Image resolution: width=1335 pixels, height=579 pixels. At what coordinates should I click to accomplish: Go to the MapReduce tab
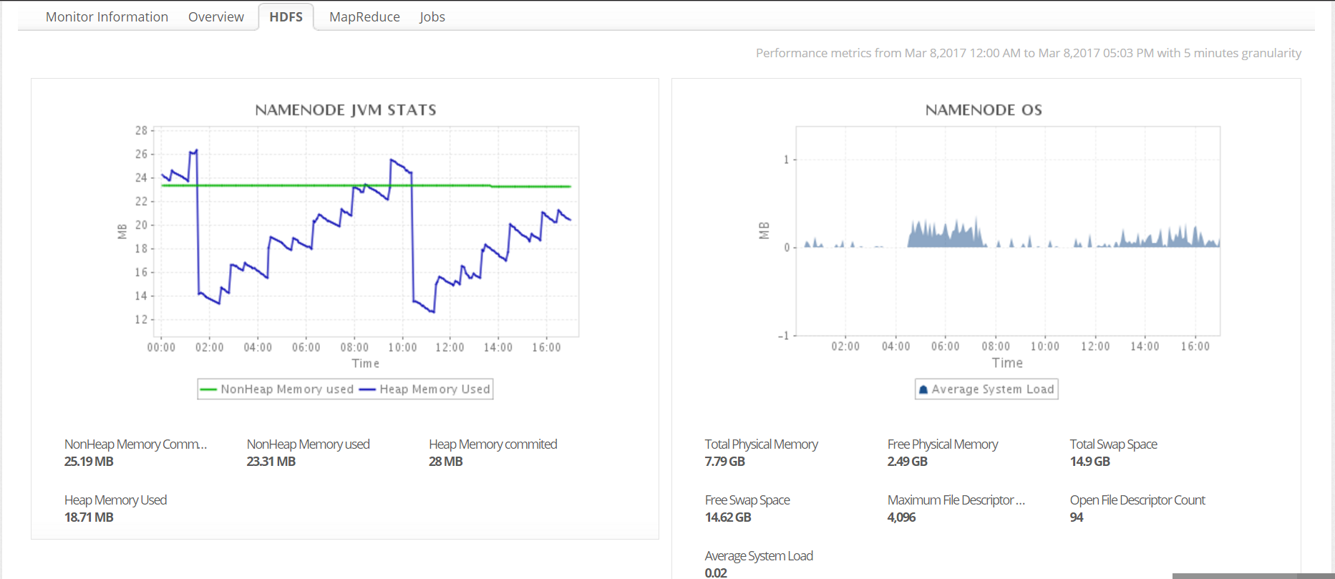tap(364, 16)
